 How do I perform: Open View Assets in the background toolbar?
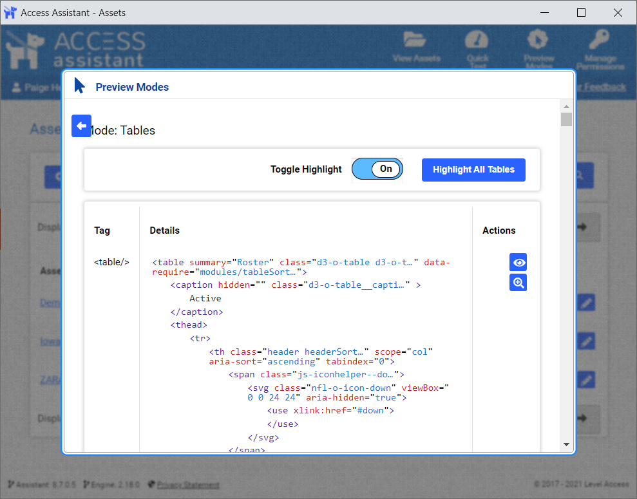416,48
